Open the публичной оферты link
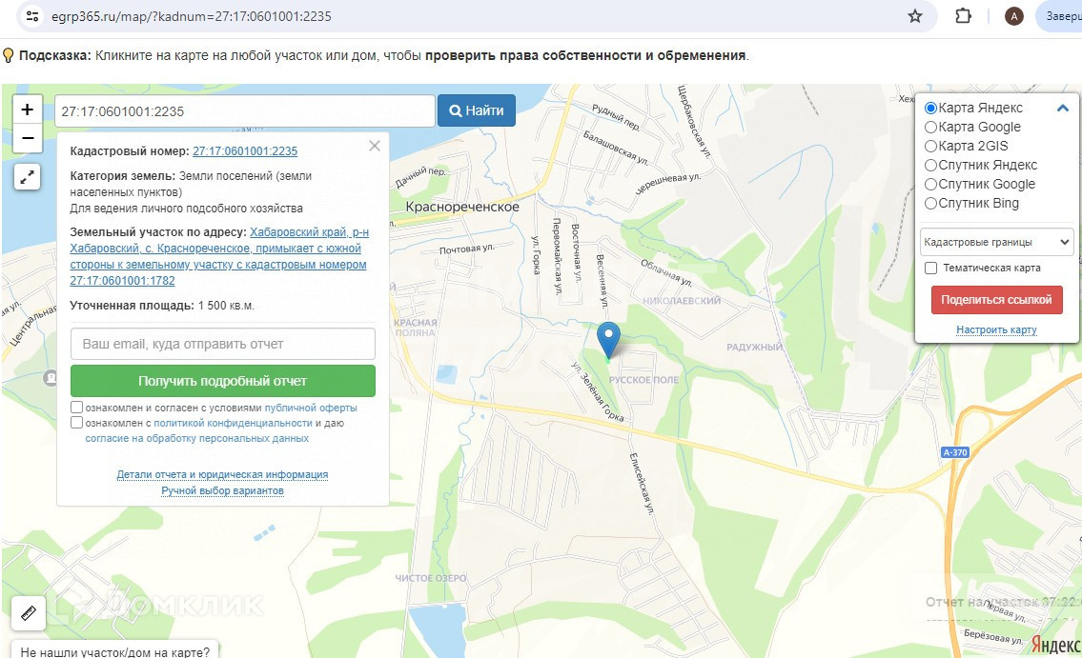 pos(311,408)
